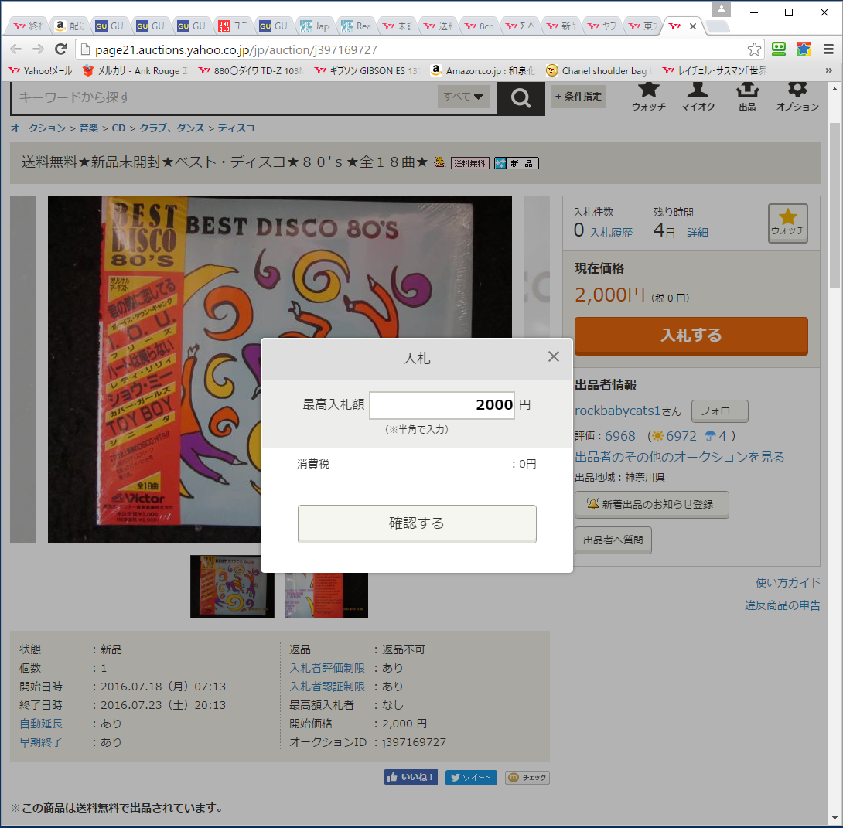
Task: Click the 確認する confirm button
Action: click(x=417, y=523)
